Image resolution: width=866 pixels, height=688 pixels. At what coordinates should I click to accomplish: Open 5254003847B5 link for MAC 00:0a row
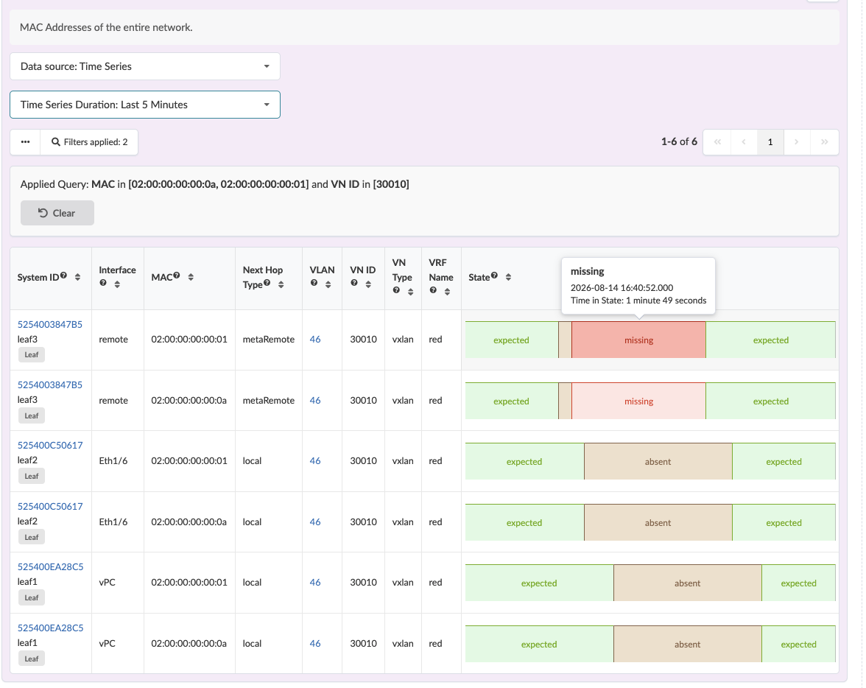tap(50, 385)
